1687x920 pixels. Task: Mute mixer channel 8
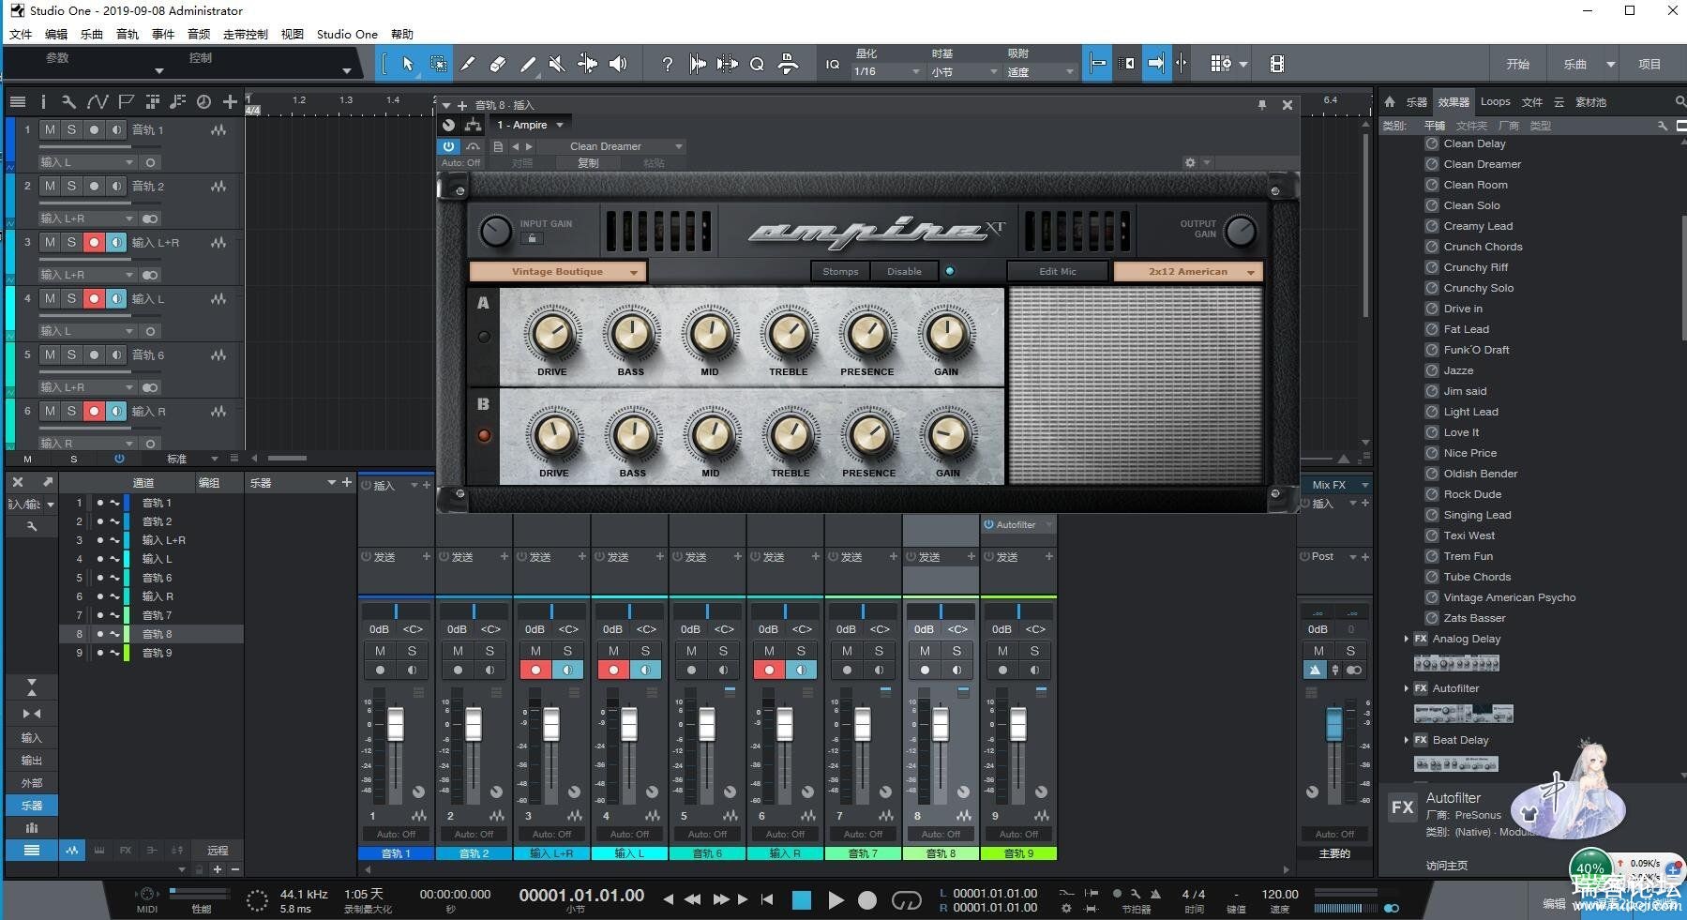(x=925, y=650)
